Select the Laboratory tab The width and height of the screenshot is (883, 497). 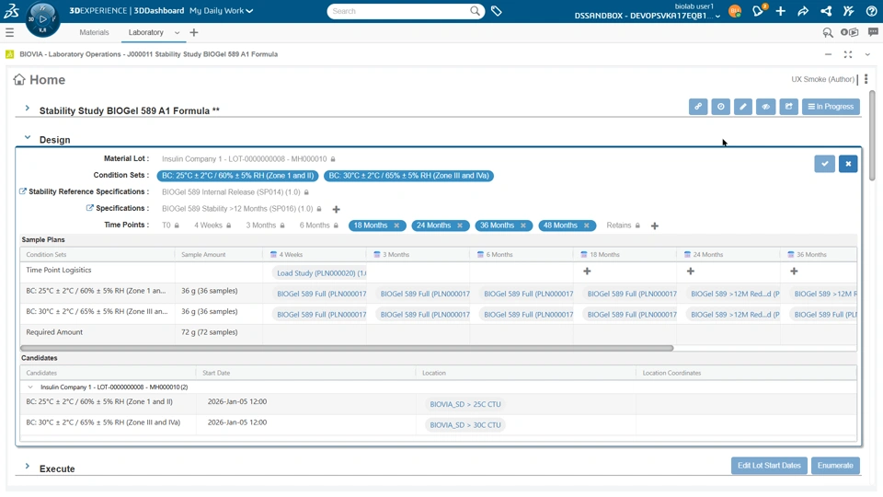pos(146,33)
